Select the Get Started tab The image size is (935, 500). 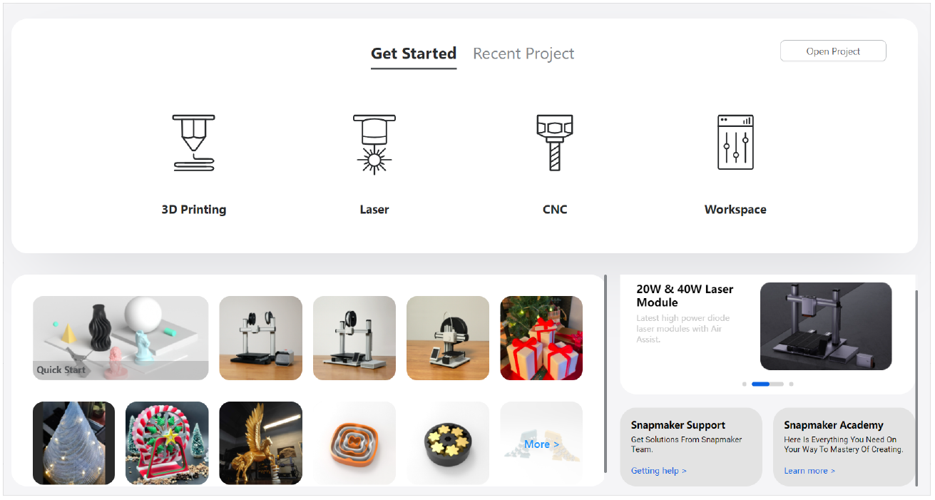pyautogui.click(x=414, y=53)
